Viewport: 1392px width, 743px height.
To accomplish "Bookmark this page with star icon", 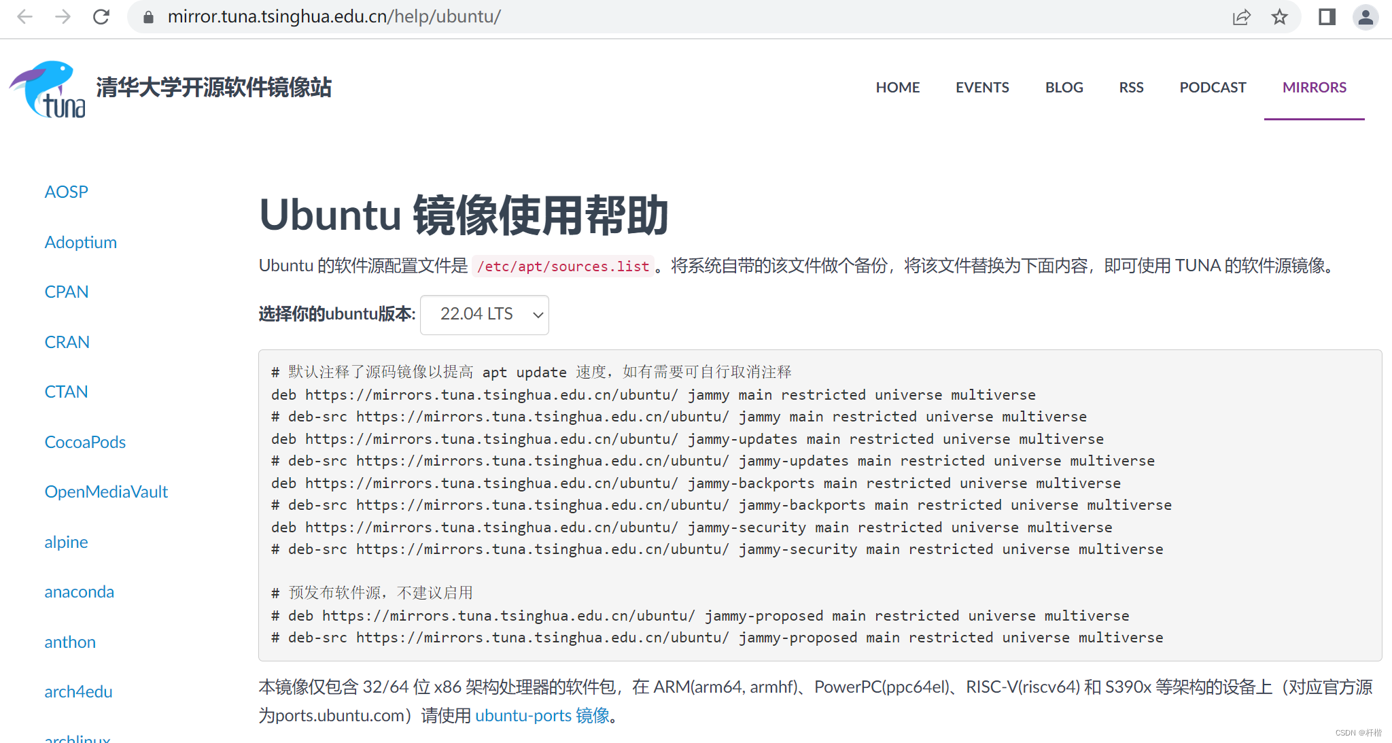I will click(x=1279, y=17).
